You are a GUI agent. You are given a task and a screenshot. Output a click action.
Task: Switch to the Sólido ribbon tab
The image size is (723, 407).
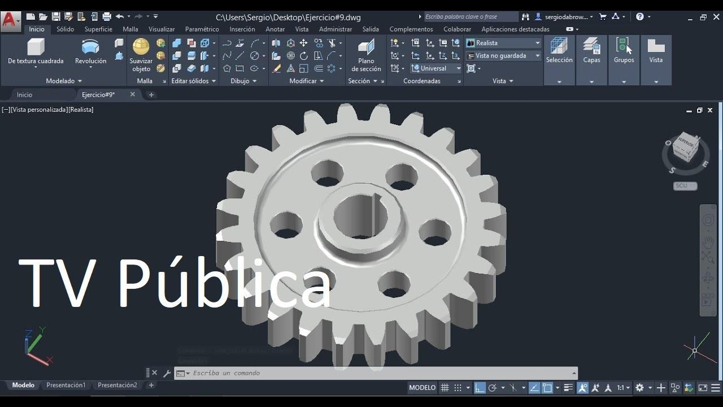(x=65, y=29)
